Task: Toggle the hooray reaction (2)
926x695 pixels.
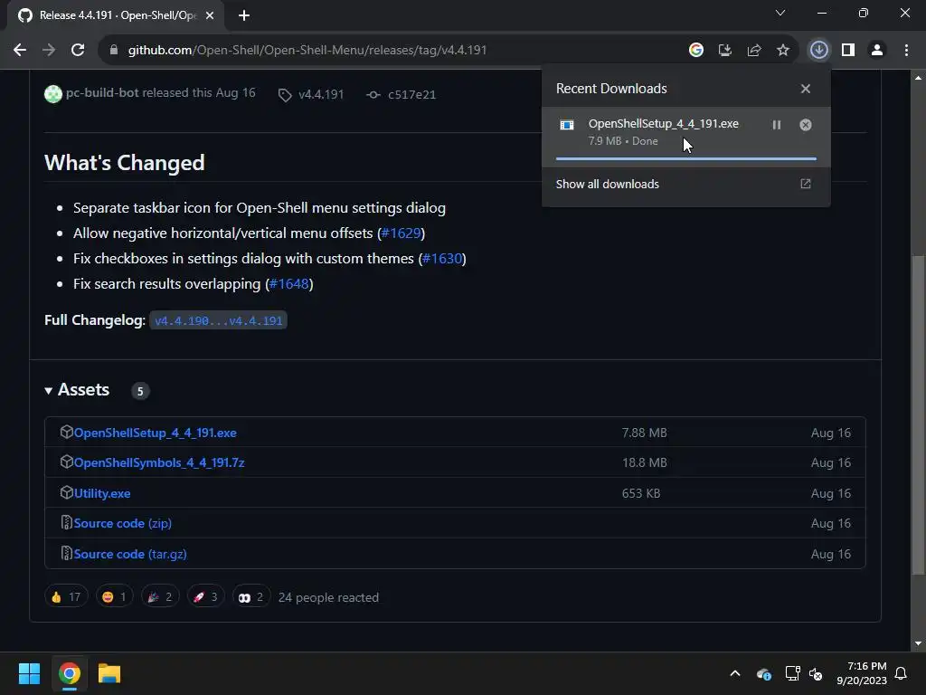Action: coord(160,597)
